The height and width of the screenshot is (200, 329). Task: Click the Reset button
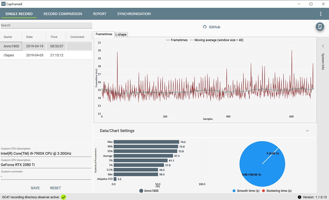tap(55, 188)
